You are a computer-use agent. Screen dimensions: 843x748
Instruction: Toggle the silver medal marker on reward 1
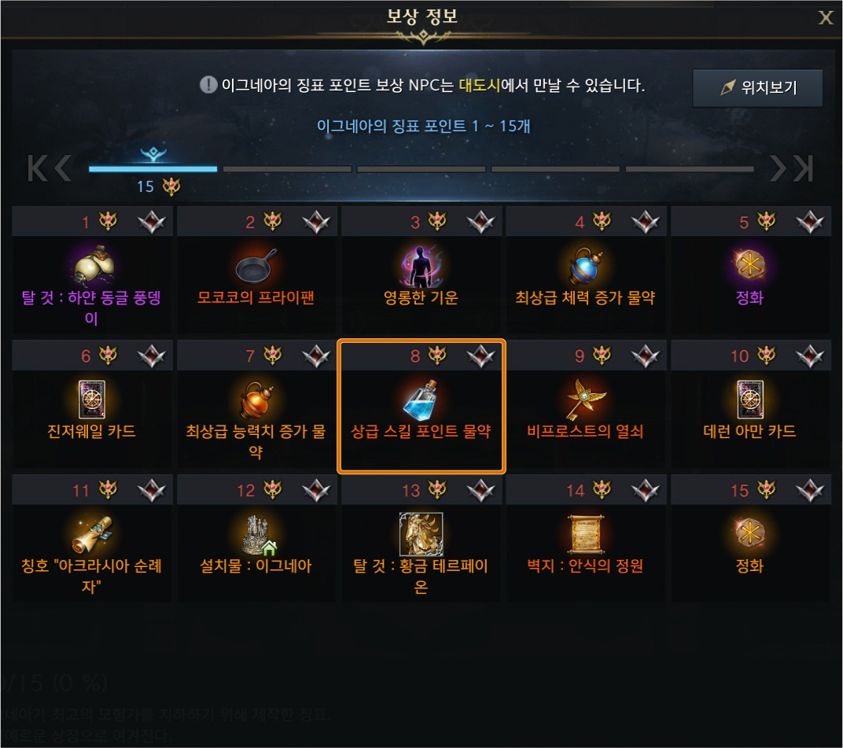[152, 222]
